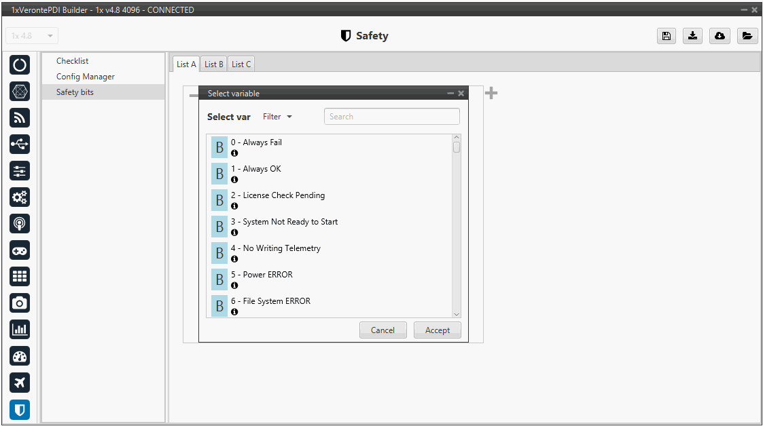Open the RSS signal sidebar icon
This screenshot has width=763, height=426.
[x=20, y=117]
